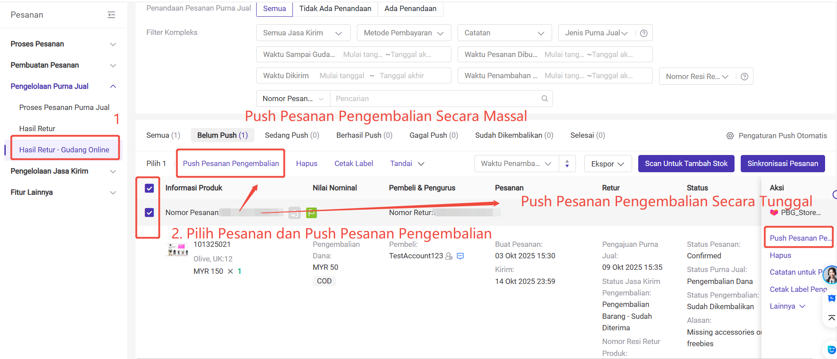Select the Ada Penandaan option
The width and height of the screenshot is (837, 359).
[x=410, y=8]
